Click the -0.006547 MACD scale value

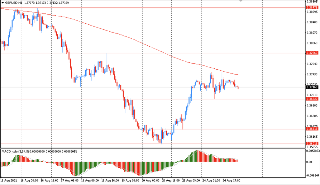[312, 175]
